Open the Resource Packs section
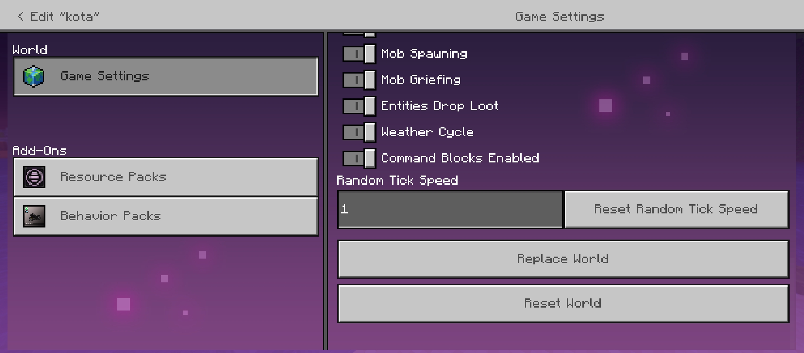This screenshot has width=804, height=353. pyautogui.click(x=166, y=177)
